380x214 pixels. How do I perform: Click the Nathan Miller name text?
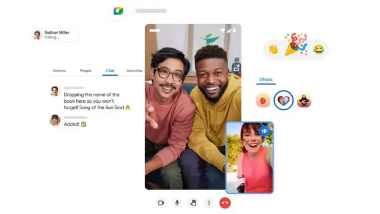pos(57,33)
